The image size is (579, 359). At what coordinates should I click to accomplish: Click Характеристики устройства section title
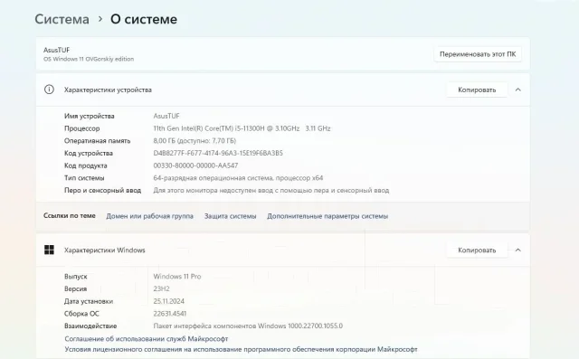(x=108, y=90)
